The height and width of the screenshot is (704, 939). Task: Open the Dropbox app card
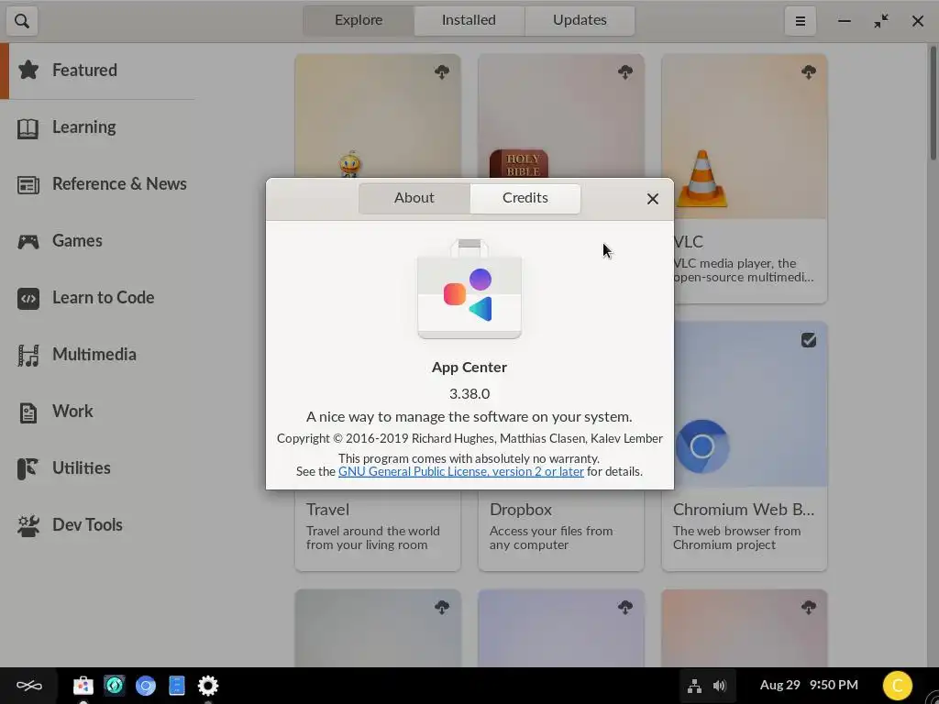click(561, 529)
